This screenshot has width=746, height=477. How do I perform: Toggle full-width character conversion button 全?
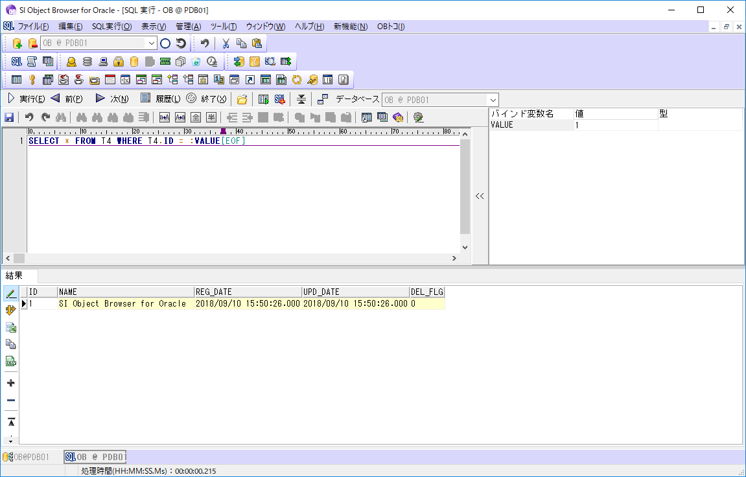[196, 117]
